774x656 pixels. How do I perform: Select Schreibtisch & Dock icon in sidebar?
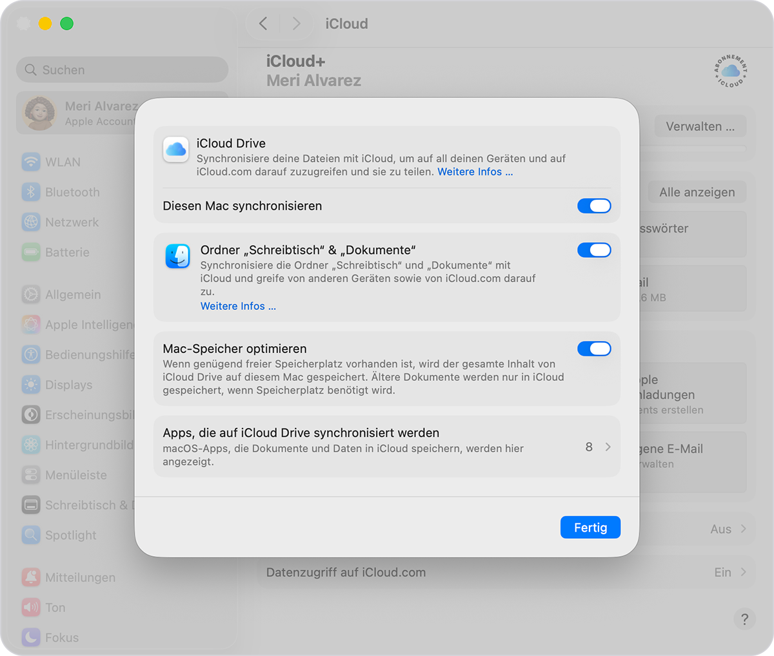pos(31,505)
